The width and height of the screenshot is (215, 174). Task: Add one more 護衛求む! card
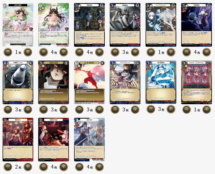click(28, 167)
